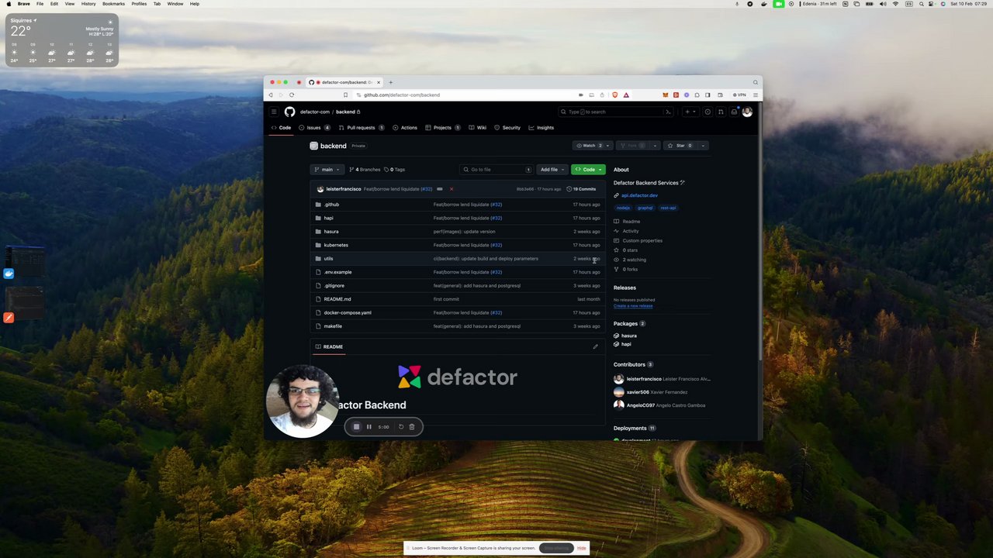Open the main branch selector dropdown
Screen dimensions: 993x558
[x=327, y=169]
